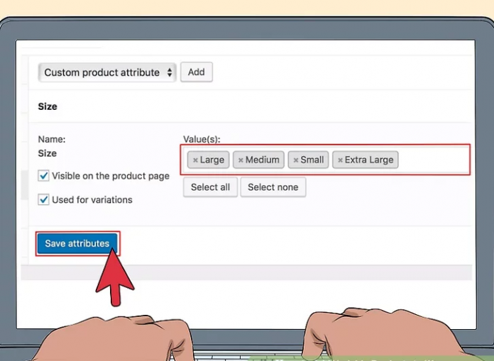The image size is (494, 361).
Task: Toggle the Used for variations checkbox
Action: [x=44, y=200]
